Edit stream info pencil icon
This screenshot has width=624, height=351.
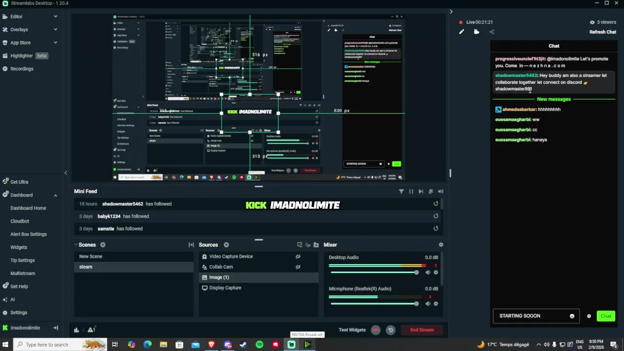[x=461, y=32]
